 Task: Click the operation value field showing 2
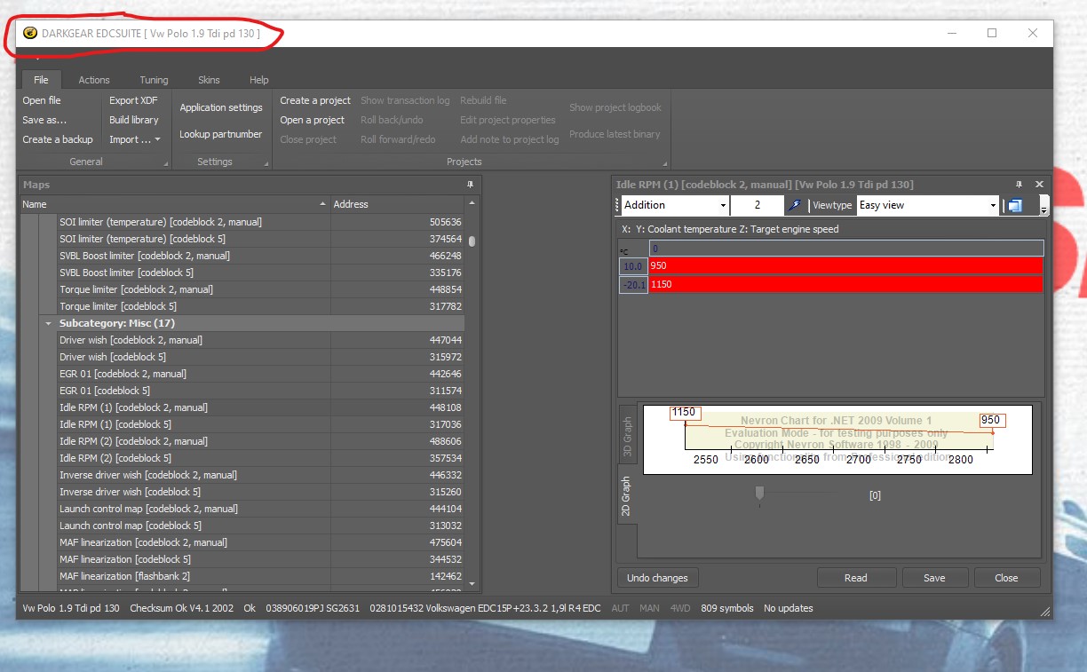point(757,205)
